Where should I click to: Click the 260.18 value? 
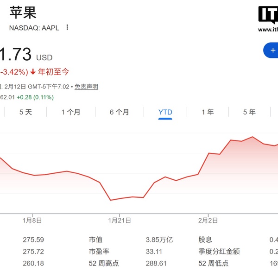point(33,264)
